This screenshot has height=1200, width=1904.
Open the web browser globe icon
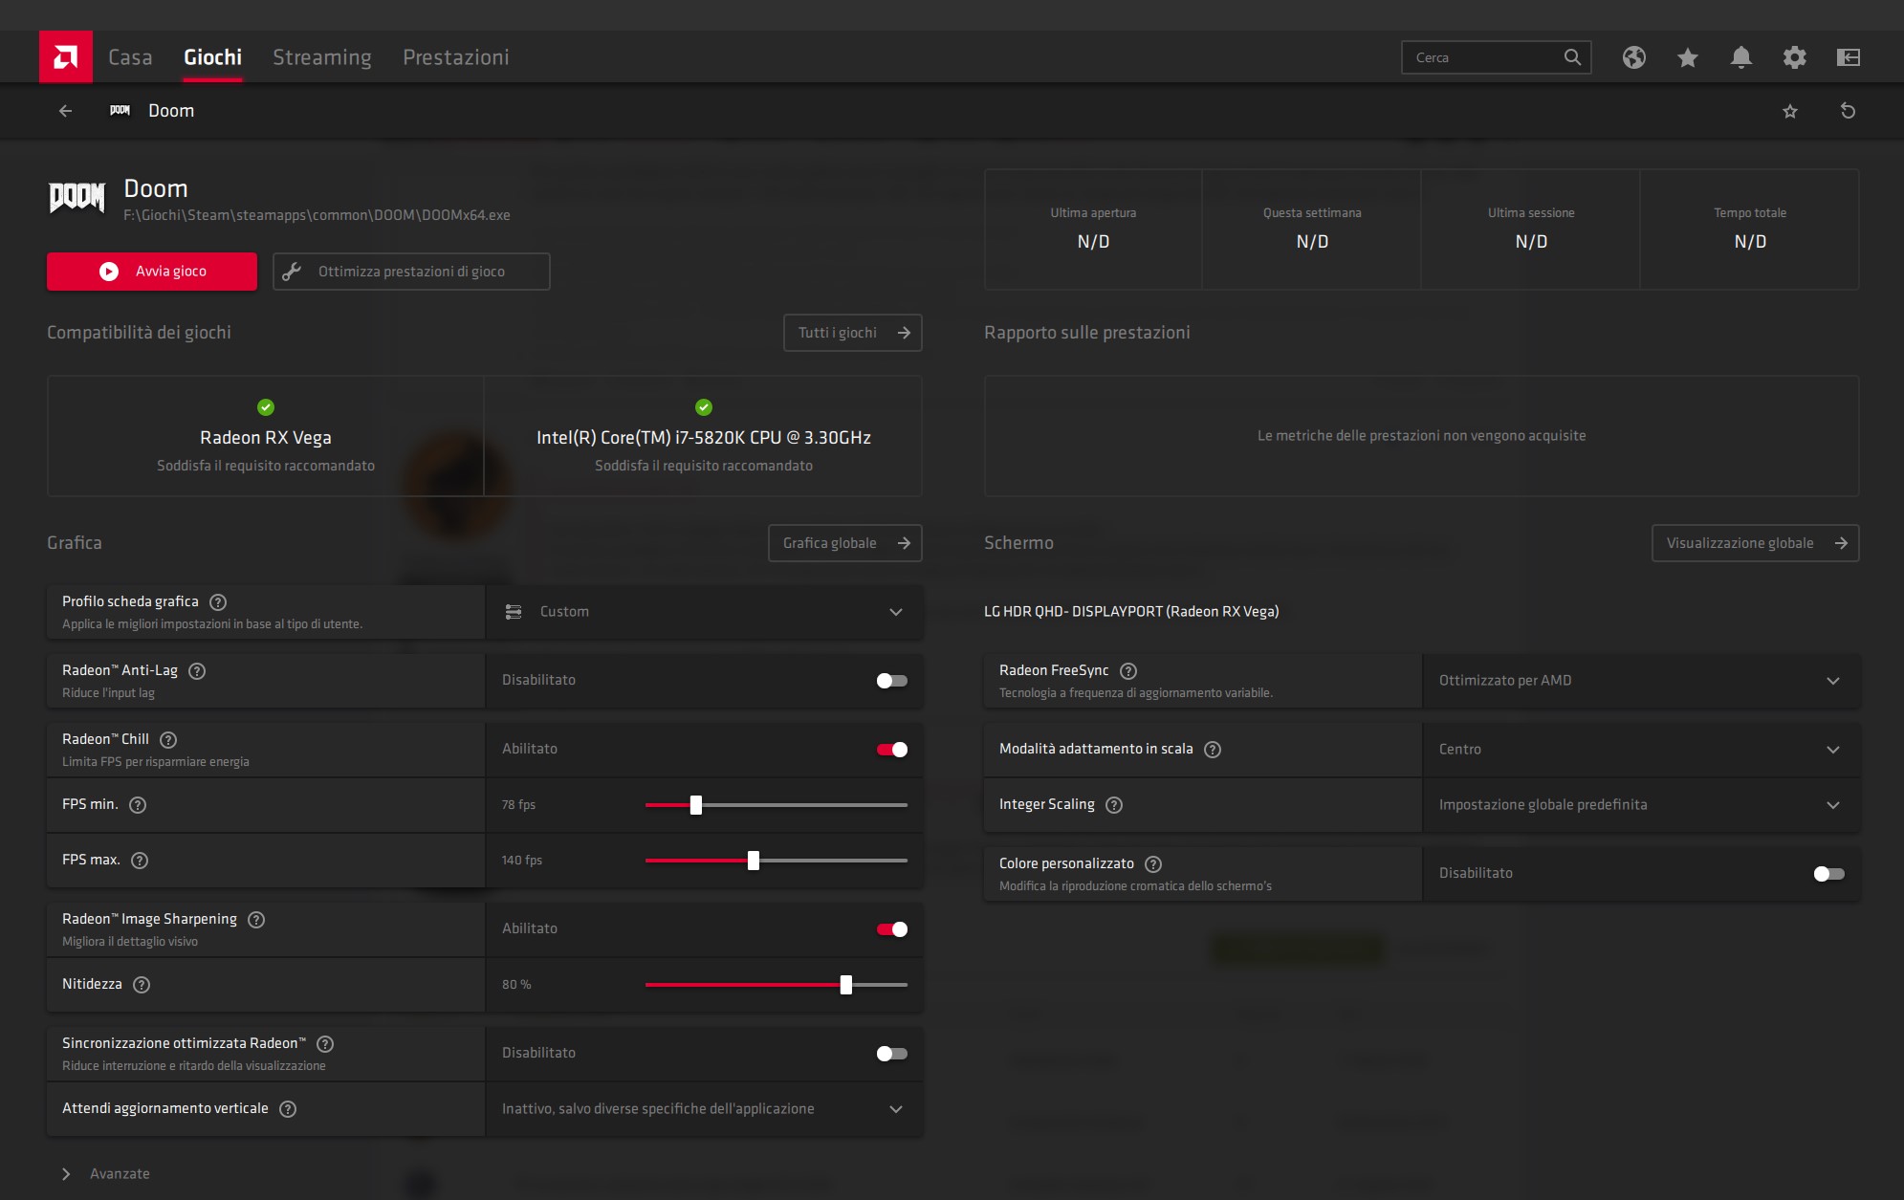tap(1633, 57)
